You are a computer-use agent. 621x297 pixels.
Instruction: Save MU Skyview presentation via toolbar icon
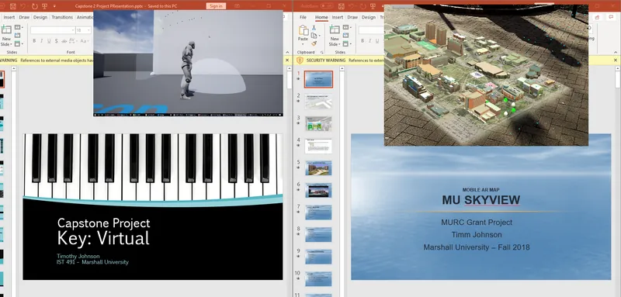[341, 6]
